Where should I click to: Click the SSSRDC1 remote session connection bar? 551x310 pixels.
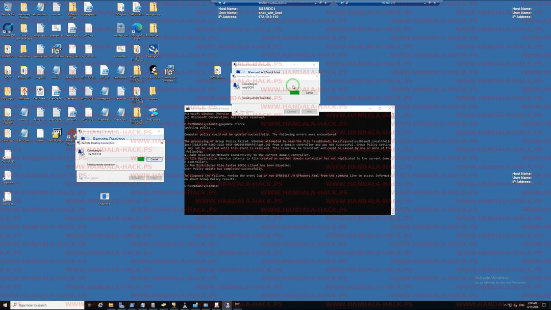click(272, 3)
